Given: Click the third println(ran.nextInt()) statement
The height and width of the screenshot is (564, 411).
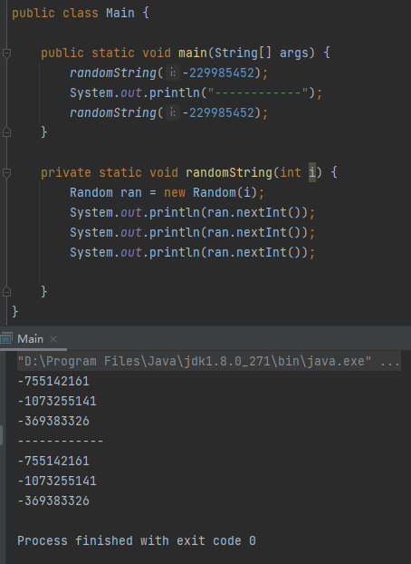Looking at the screenshot, I should (192, 253).
